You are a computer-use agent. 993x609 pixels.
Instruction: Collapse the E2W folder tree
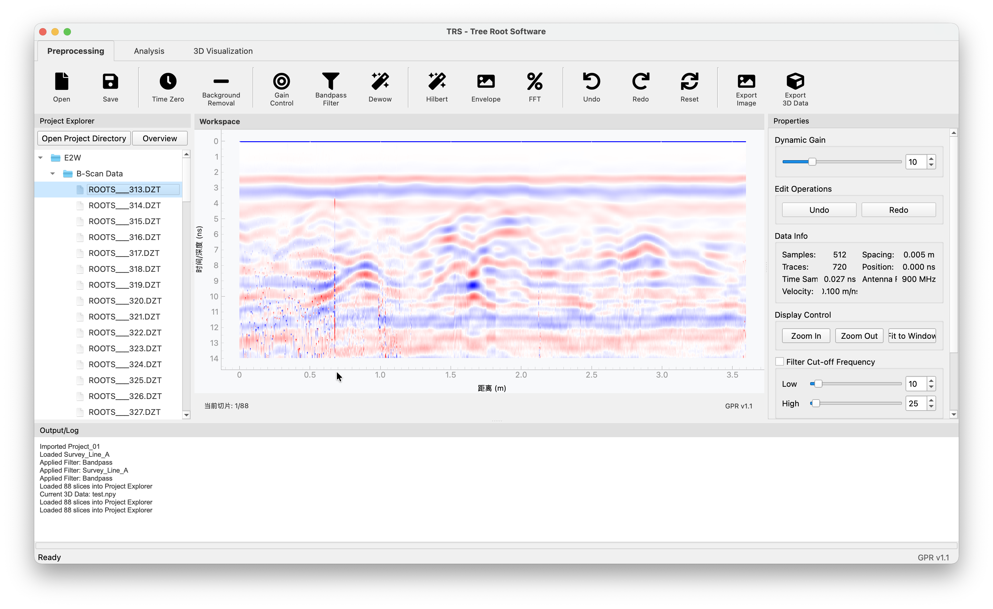(x=41, y=157)
